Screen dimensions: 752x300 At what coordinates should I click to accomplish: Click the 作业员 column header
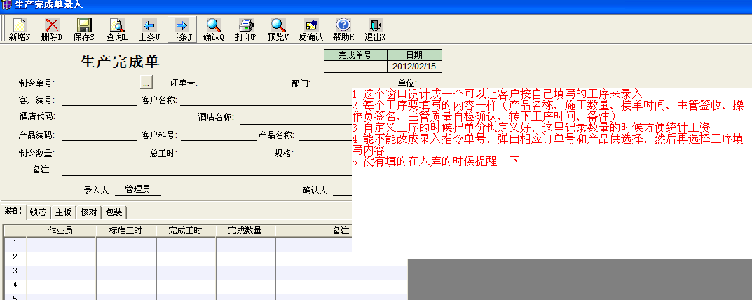point(61,231)
